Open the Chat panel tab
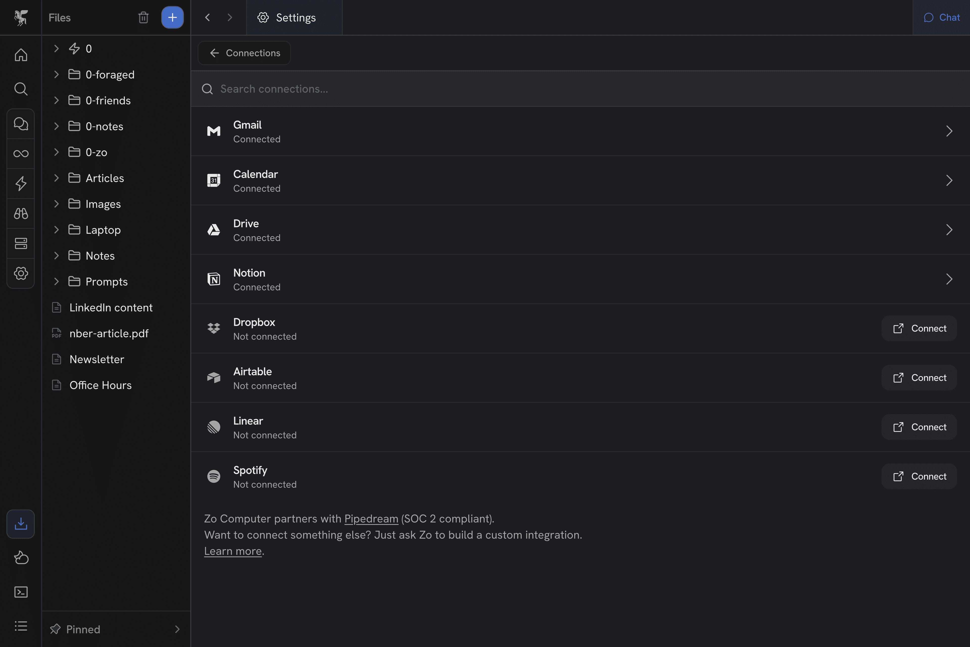Viewport: 970px width, 647px height. [941, 17]
